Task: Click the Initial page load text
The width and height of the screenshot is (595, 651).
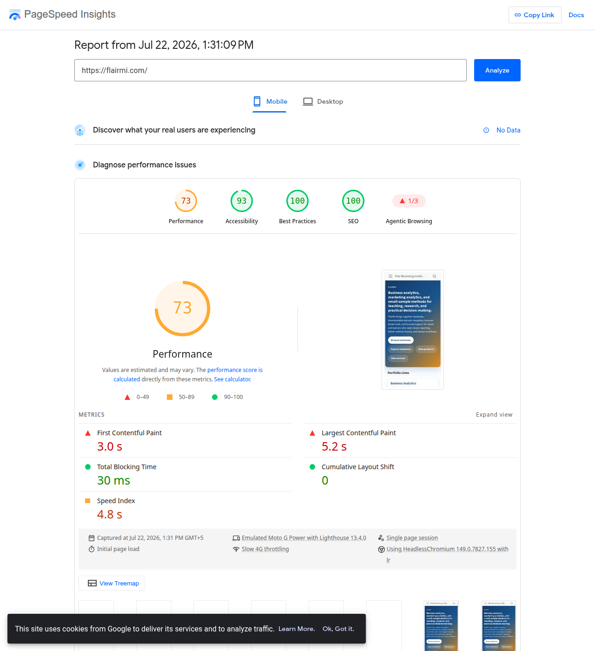Action: pyautogui.click(x=118, y=549)
